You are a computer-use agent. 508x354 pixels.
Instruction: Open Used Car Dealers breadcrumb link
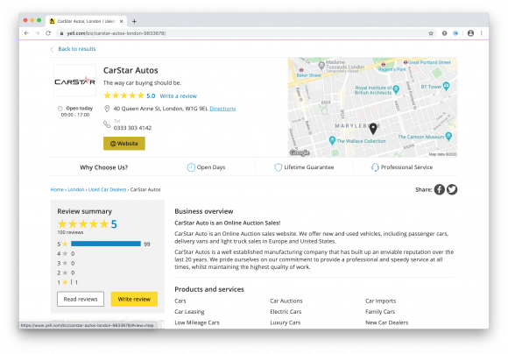[x=107, y=189]
